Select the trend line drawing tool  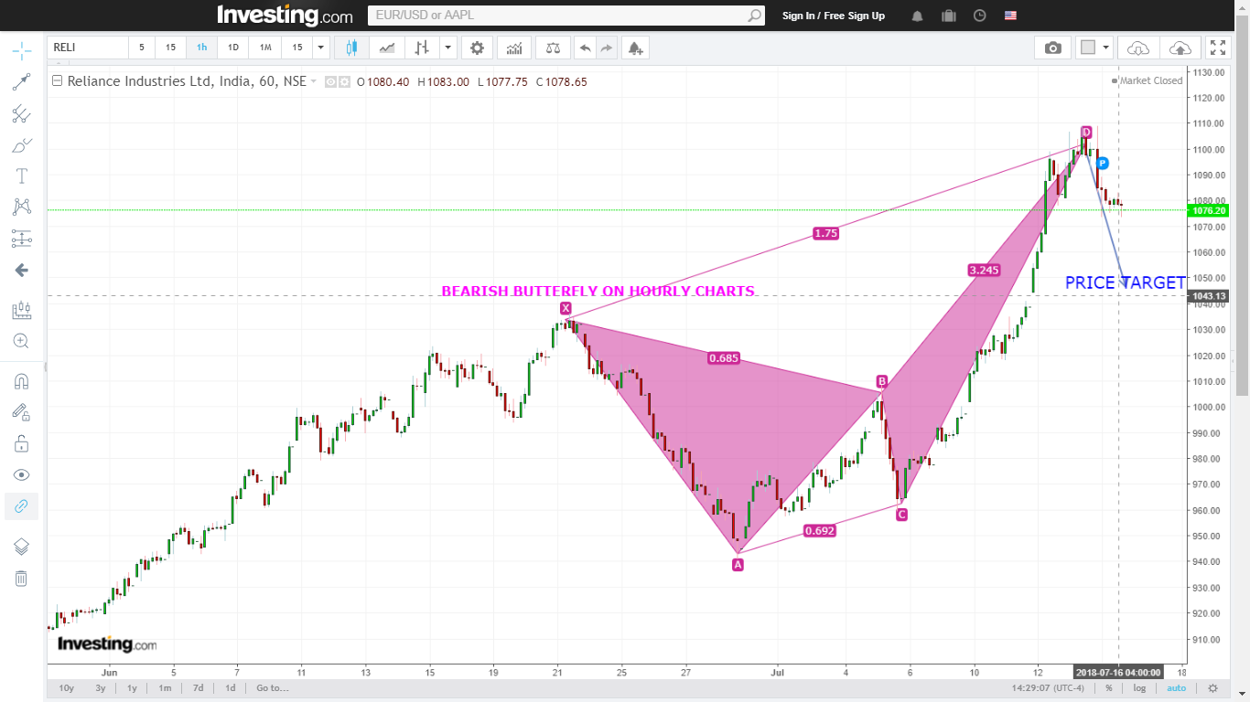(21, 82)
